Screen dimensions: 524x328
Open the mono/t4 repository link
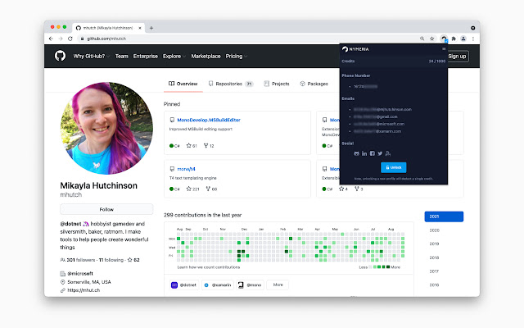[186, 169]
